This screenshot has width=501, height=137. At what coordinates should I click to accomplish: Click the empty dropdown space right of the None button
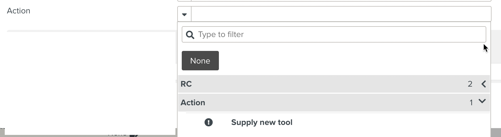pyautogui.click(x=342, y=61)
